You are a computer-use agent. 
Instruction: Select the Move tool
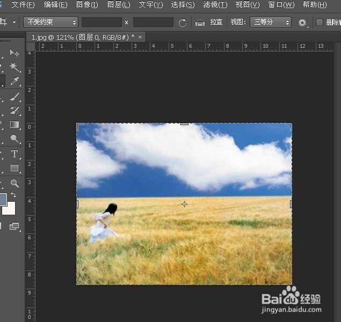tap(14, 53)
